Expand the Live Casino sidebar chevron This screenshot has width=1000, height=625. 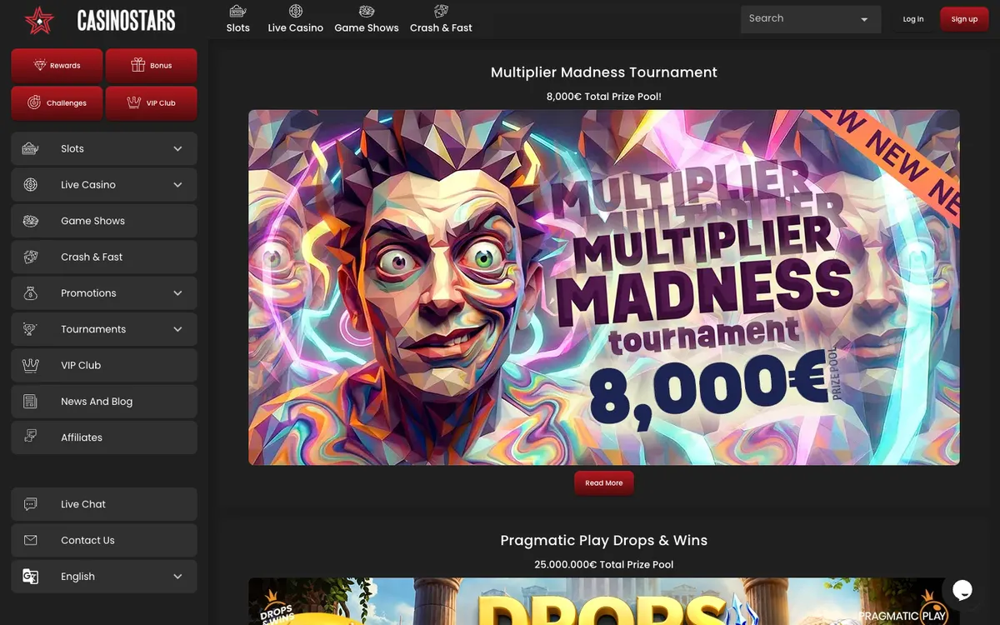tap(177, 185)
